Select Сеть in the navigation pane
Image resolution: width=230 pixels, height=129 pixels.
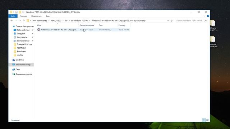pyautogui.click(x=18, y=69)
